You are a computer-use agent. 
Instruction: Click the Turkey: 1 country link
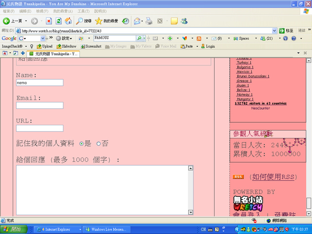pos(244,62)
